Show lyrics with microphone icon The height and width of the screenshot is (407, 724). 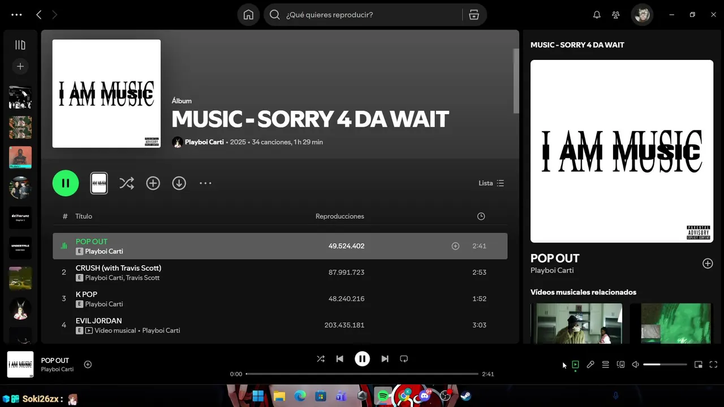click(x=591, y=365)
